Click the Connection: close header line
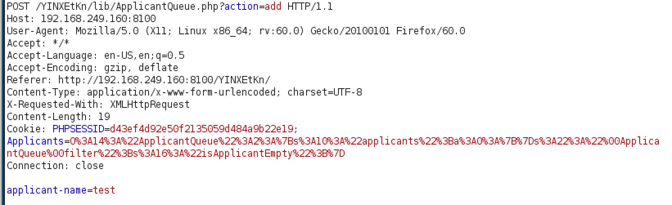 point(55,166)
